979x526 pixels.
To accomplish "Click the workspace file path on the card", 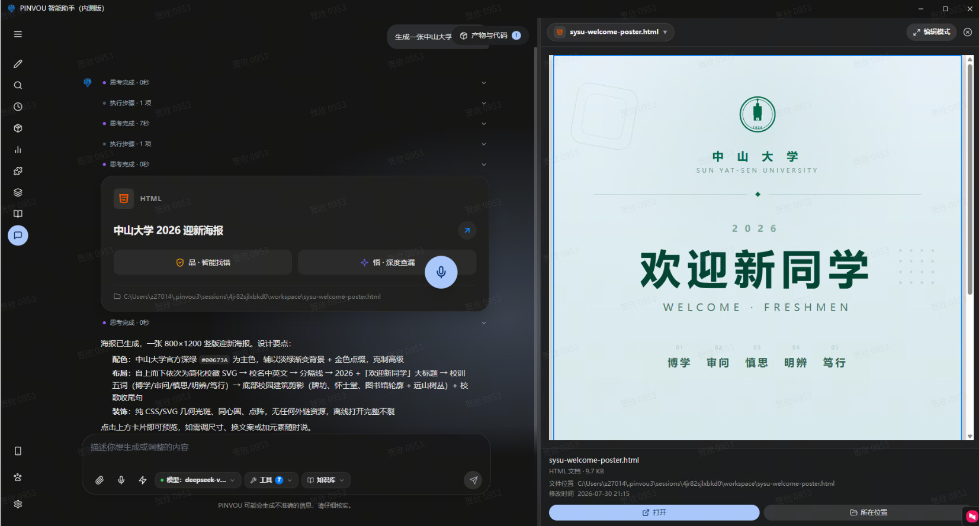I will pos(252,296).
